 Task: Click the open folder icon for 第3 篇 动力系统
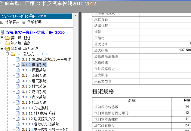[7, 49]
